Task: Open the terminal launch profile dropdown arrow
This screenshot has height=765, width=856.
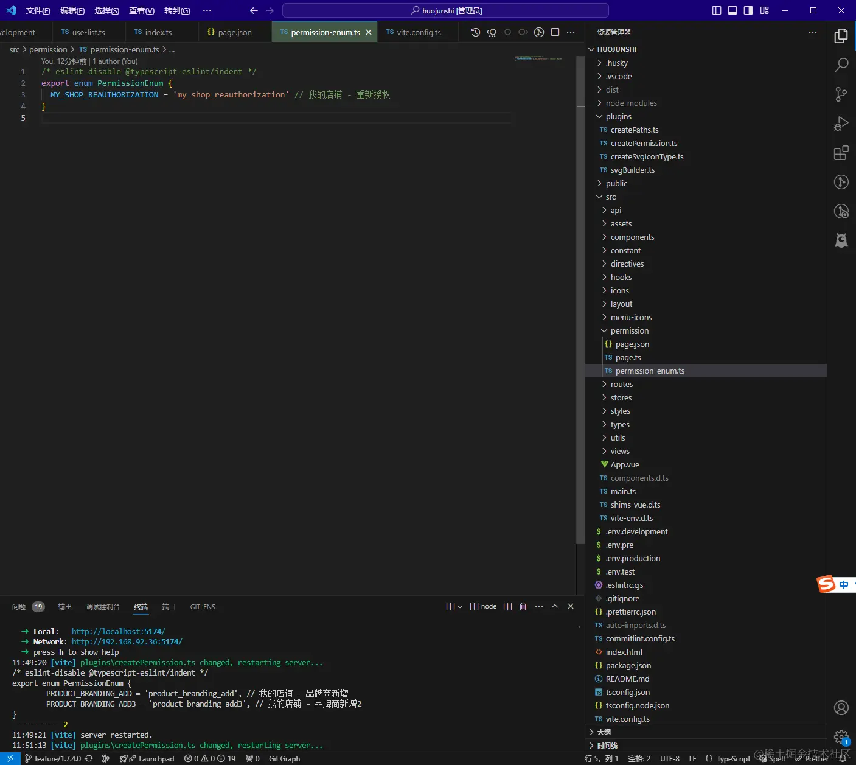Action: [x=460, y=606]
